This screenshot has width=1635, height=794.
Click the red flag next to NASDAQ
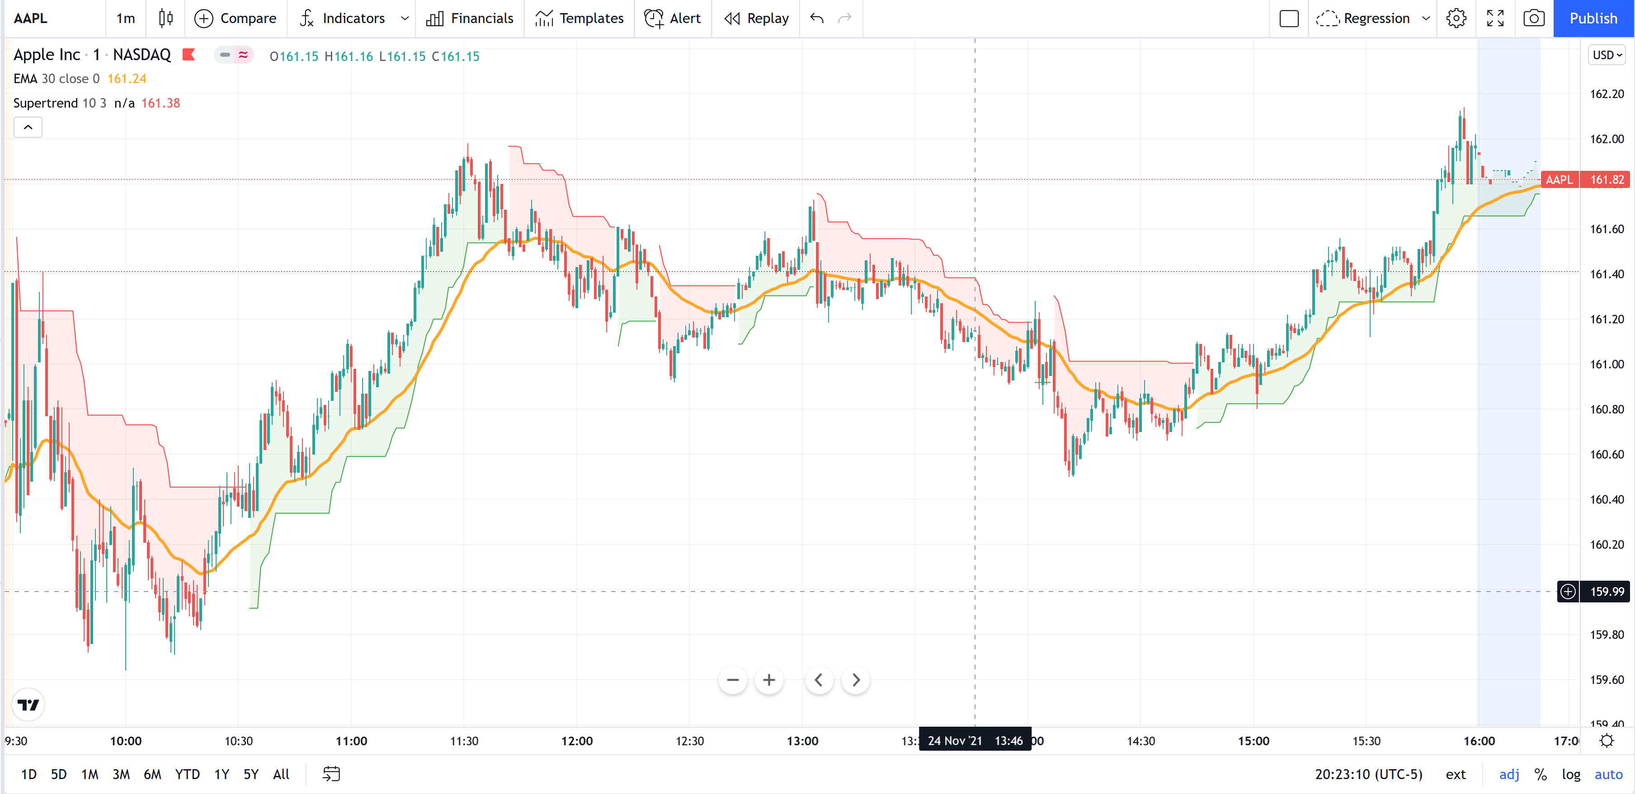click(x=188, y=55)
